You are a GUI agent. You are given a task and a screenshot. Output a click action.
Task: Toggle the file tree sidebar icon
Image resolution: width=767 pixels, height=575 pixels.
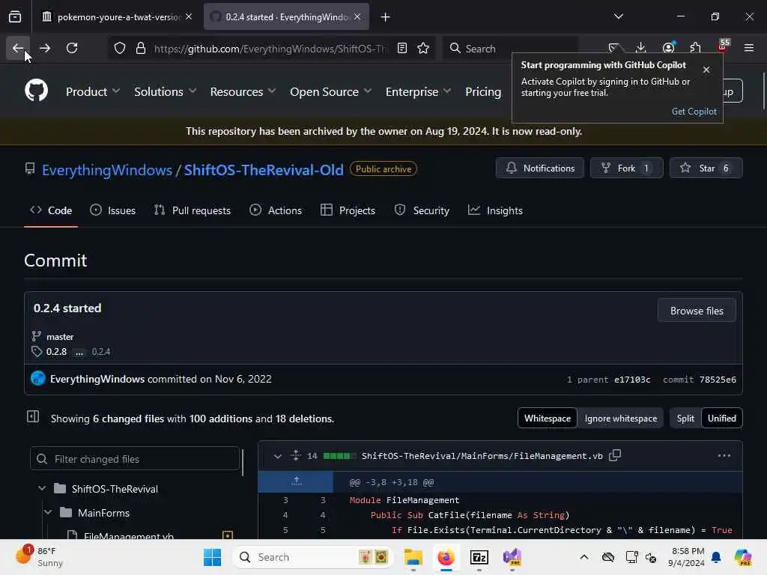point(33,417)
